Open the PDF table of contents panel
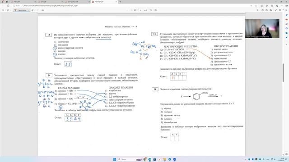The height and width of the screenshot is (162, 289). [x=3, y=10]
